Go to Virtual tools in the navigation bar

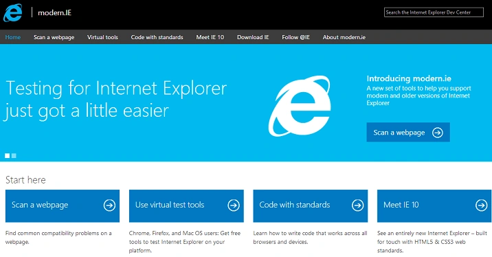[102, 37]
